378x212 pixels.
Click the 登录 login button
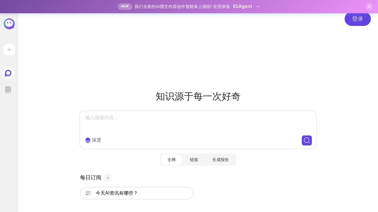[x=357, y=19]
